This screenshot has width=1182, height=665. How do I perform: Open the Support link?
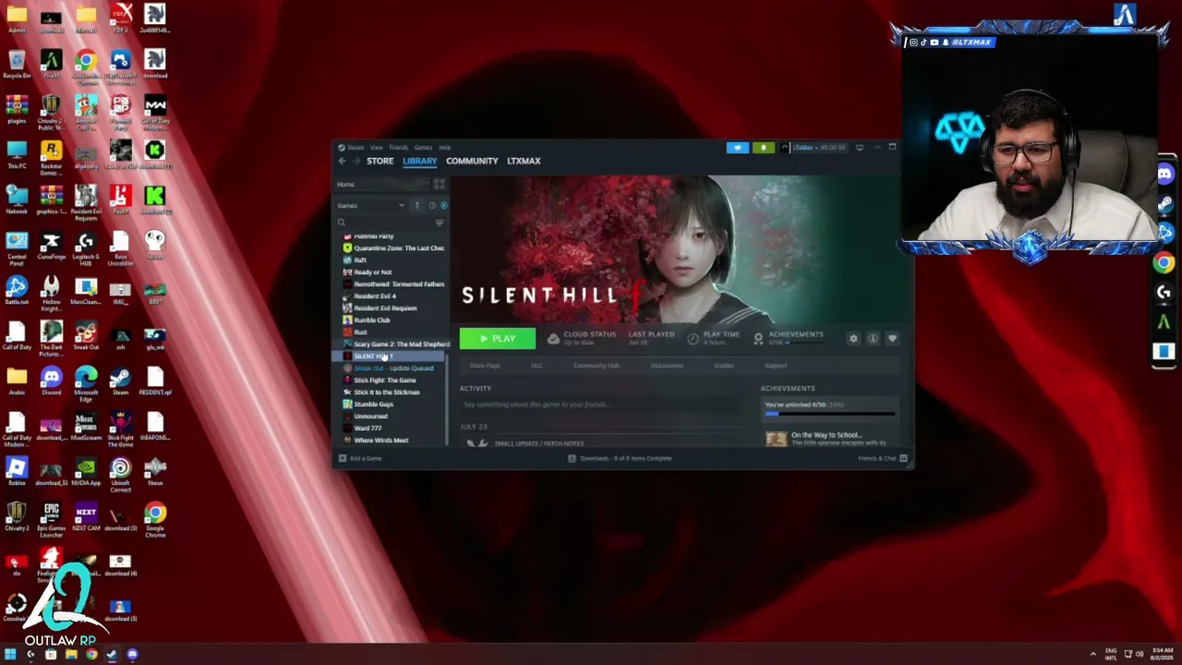[x=776, y=366]
